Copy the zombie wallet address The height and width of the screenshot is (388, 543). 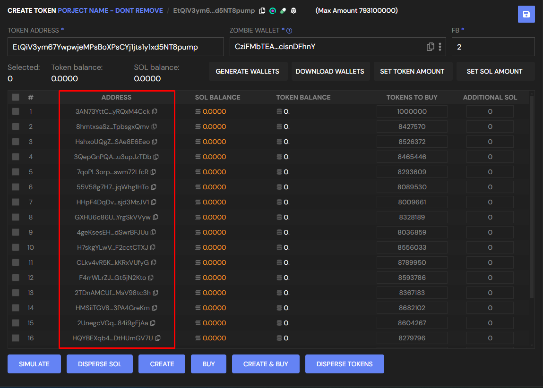click(430, 47)
